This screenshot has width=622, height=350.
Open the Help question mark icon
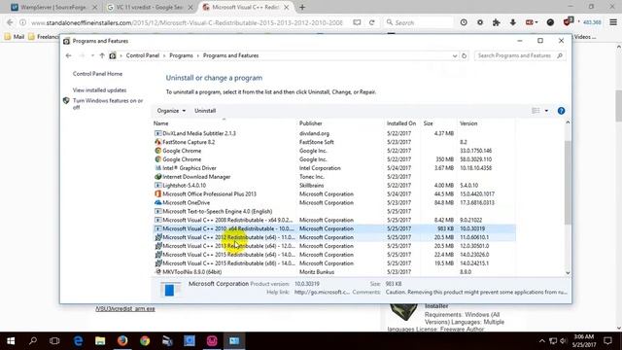pos(561,111)
